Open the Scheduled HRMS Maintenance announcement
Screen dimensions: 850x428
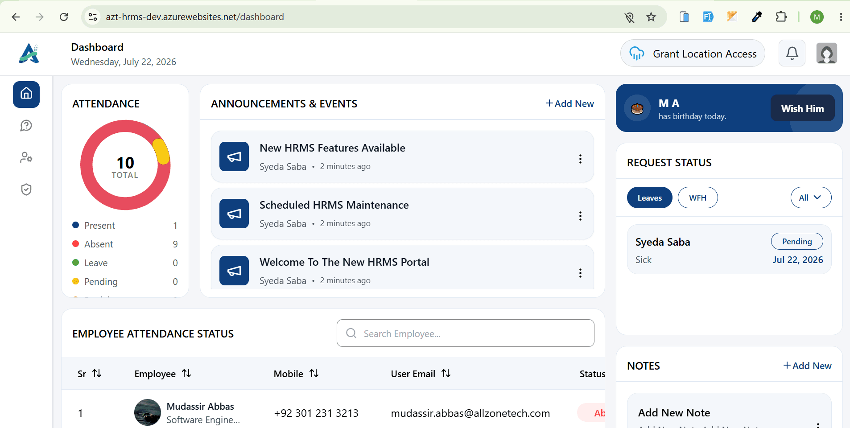point(402,214)
